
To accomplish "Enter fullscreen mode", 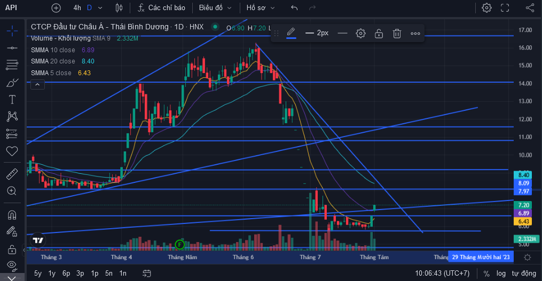I will click(x=505, y=7).
